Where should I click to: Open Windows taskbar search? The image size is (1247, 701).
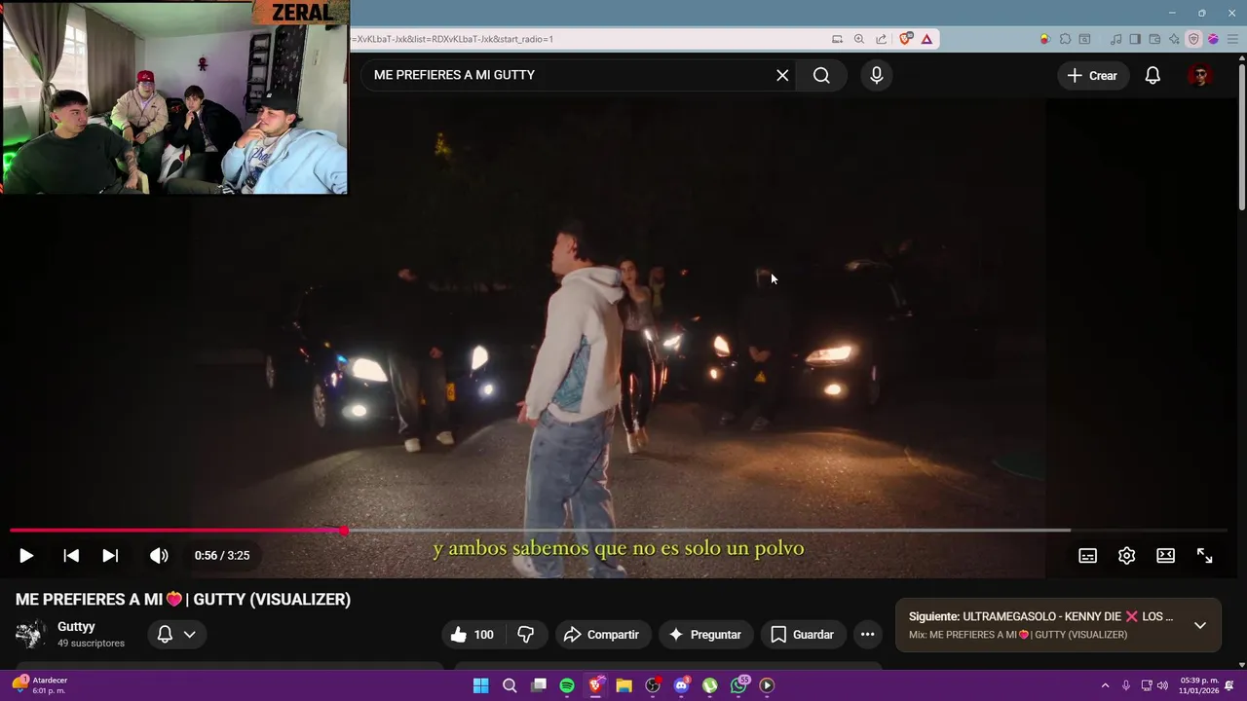[510, 685]
